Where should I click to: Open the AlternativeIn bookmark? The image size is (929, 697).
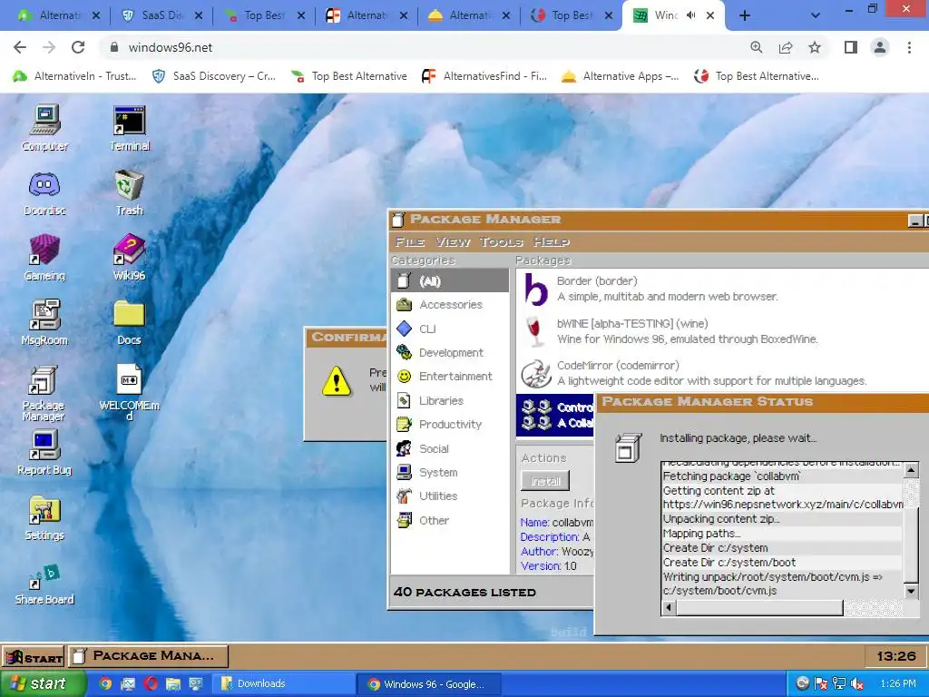[75, 76]
